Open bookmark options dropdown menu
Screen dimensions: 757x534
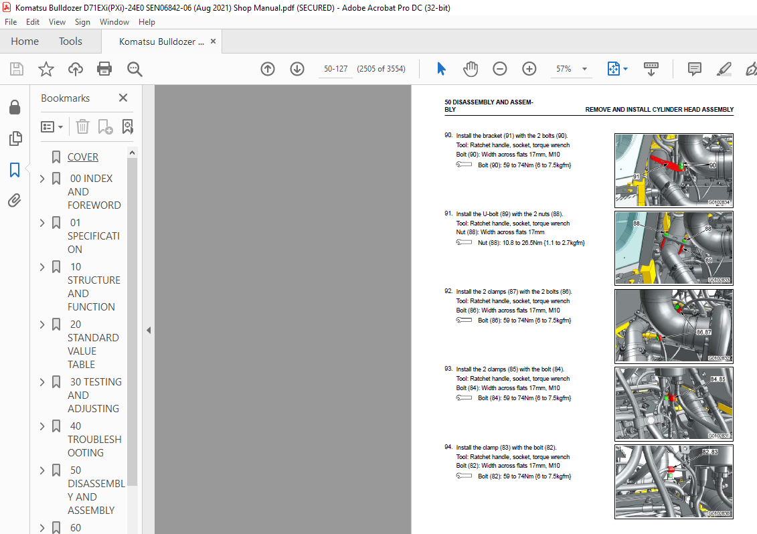[x=52, y=127]
